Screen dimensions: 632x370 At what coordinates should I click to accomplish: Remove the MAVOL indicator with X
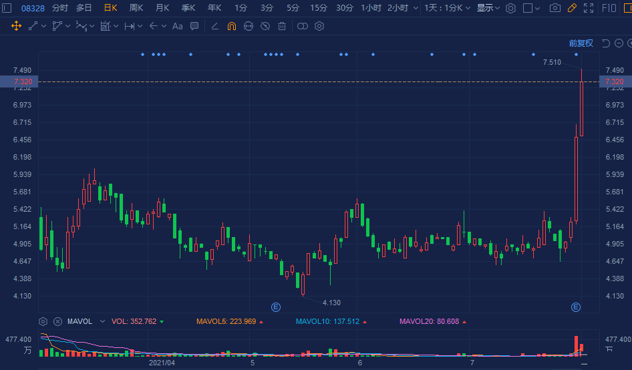[57, 322]
